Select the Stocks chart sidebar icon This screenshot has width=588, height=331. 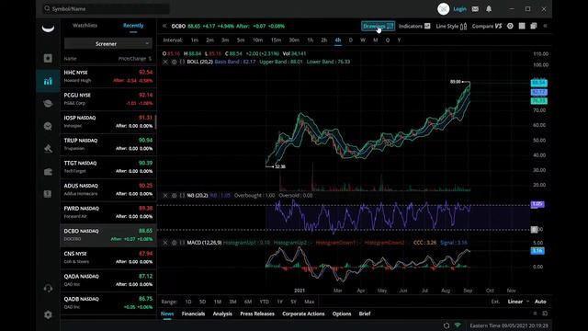(48, 81)
